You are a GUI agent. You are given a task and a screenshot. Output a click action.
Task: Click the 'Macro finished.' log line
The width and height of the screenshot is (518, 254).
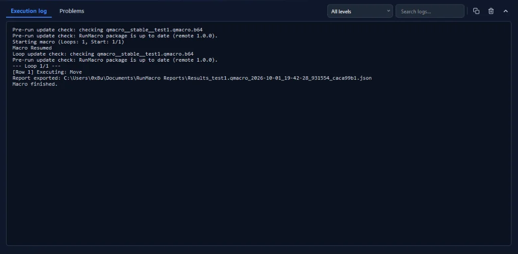tap(35, 84)
